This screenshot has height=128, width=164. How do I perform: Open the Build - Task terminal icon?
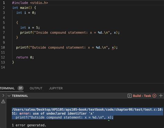coord(129,96)
